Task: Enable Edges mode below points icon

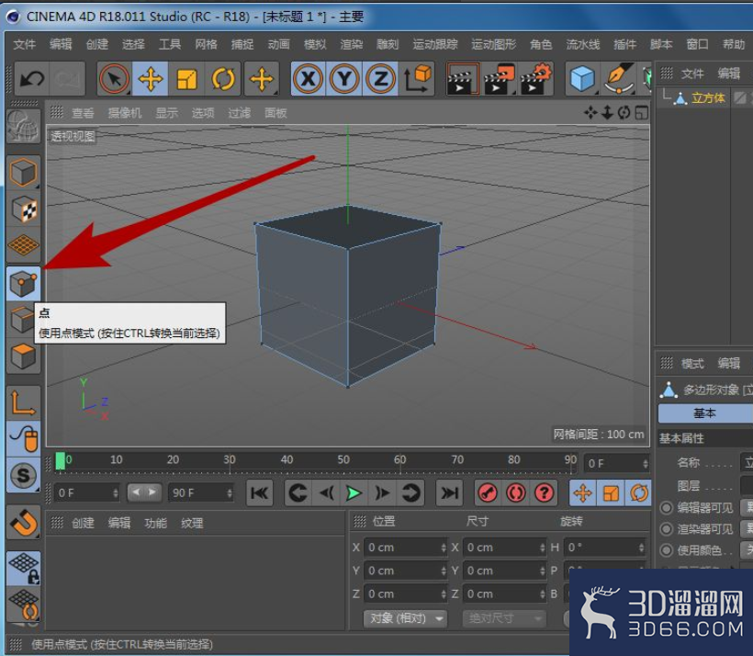Action: [22, 319]
